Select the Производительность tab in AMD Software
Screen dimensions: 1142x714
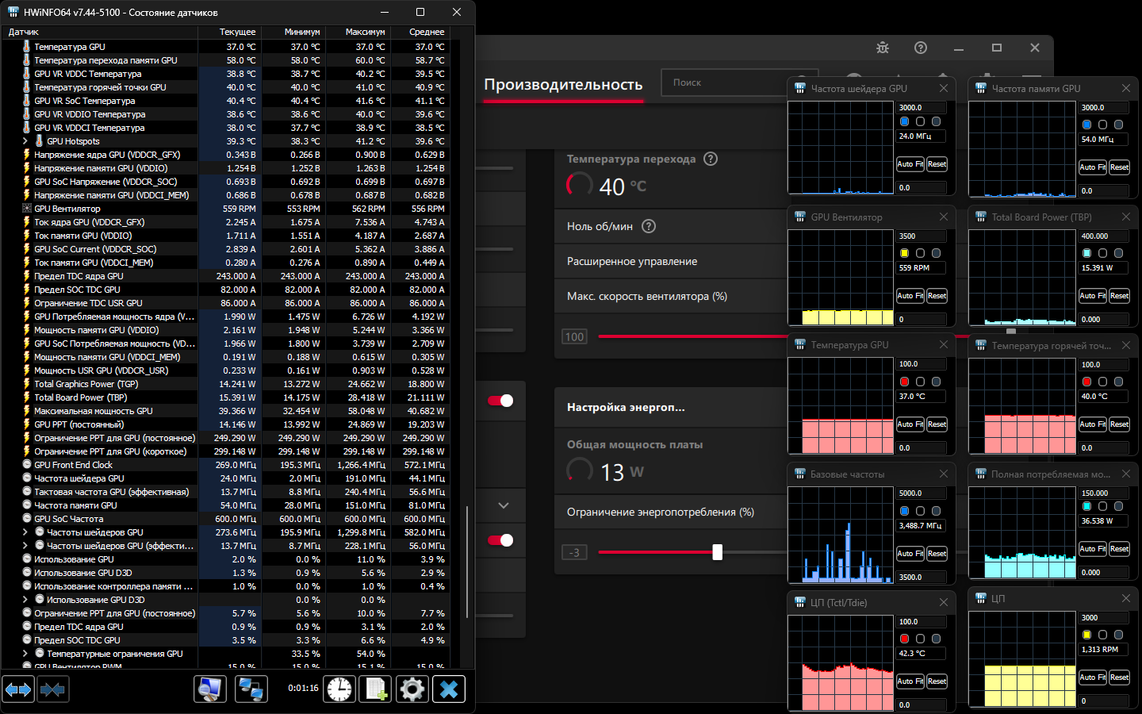pos(563,85)
